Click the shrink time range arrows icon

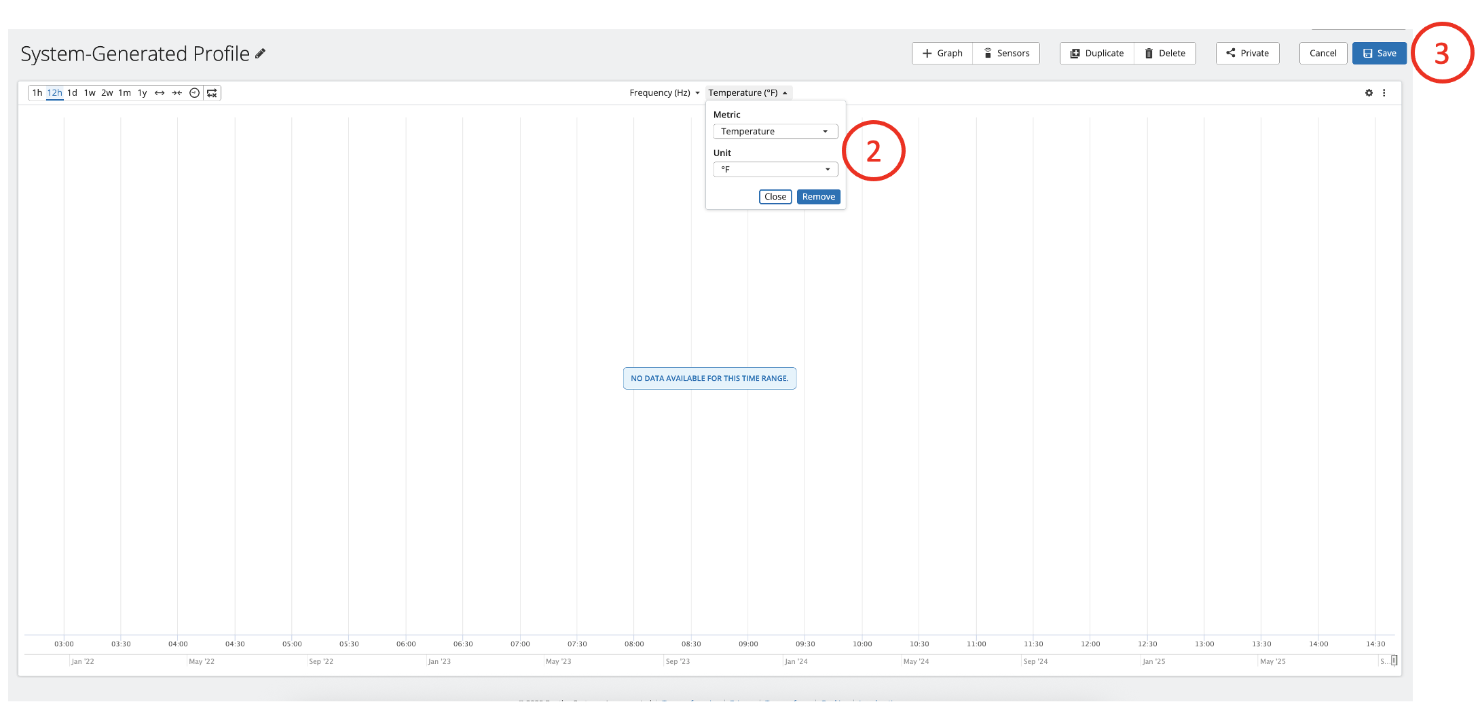pyautogui.click(x=177, y=93)
